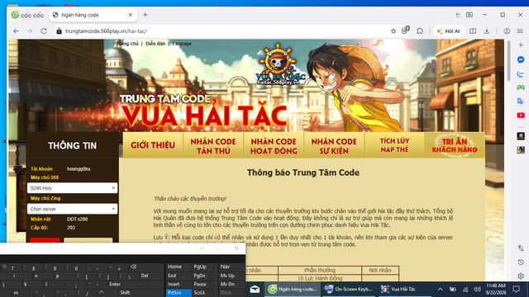Open the notification center icon

click(516, 289)
